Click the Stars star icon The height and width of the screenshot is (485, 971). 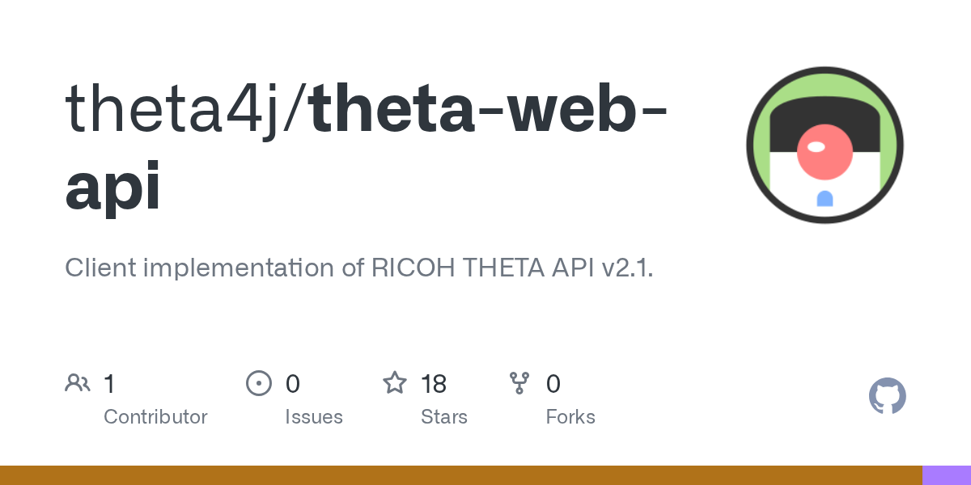pyautogui.click(x=394, y=383)
